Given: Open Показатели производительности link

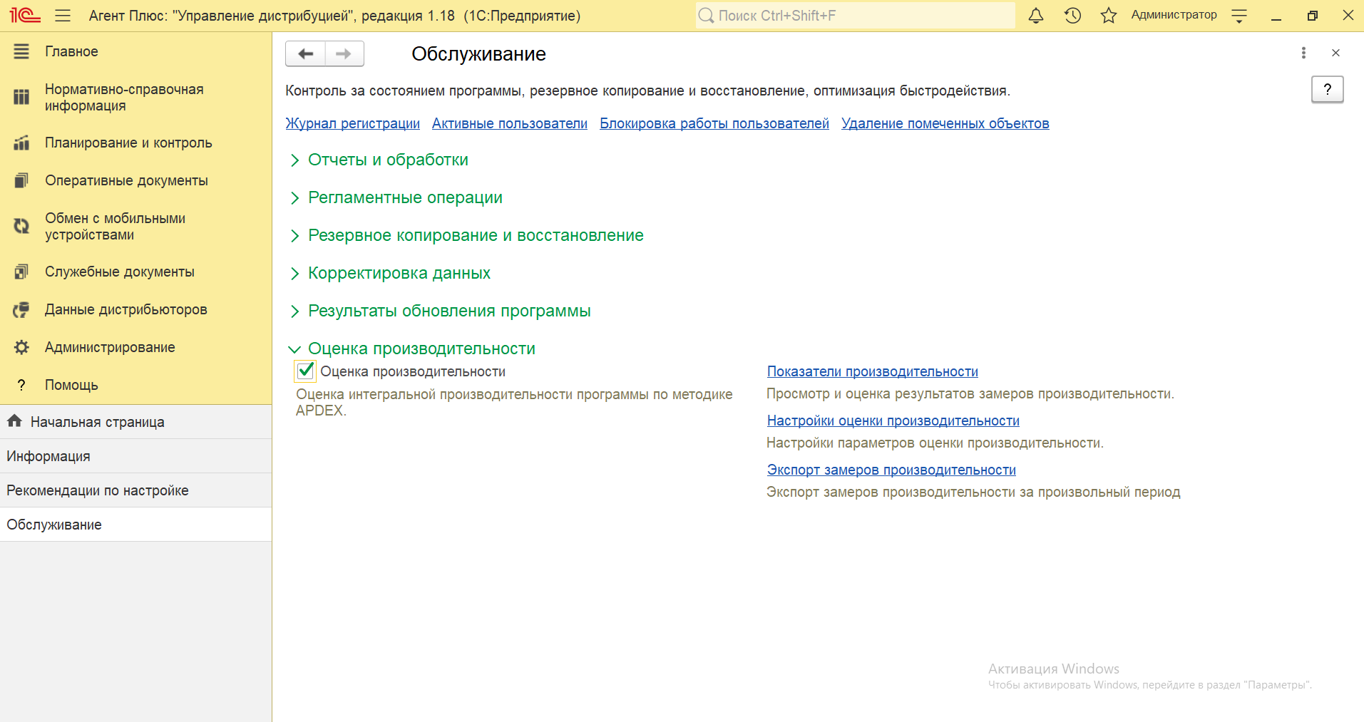Looking at the screenshot, I should tap(873, 371).
